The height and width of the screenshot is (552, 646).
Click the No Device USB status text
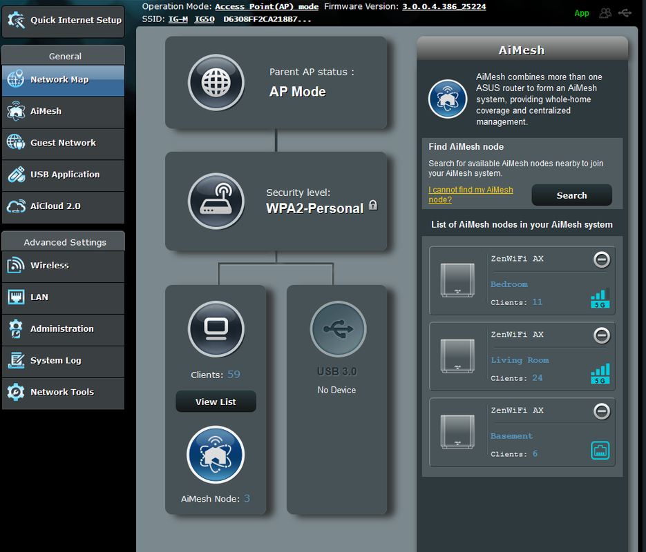tap(336, 390)
